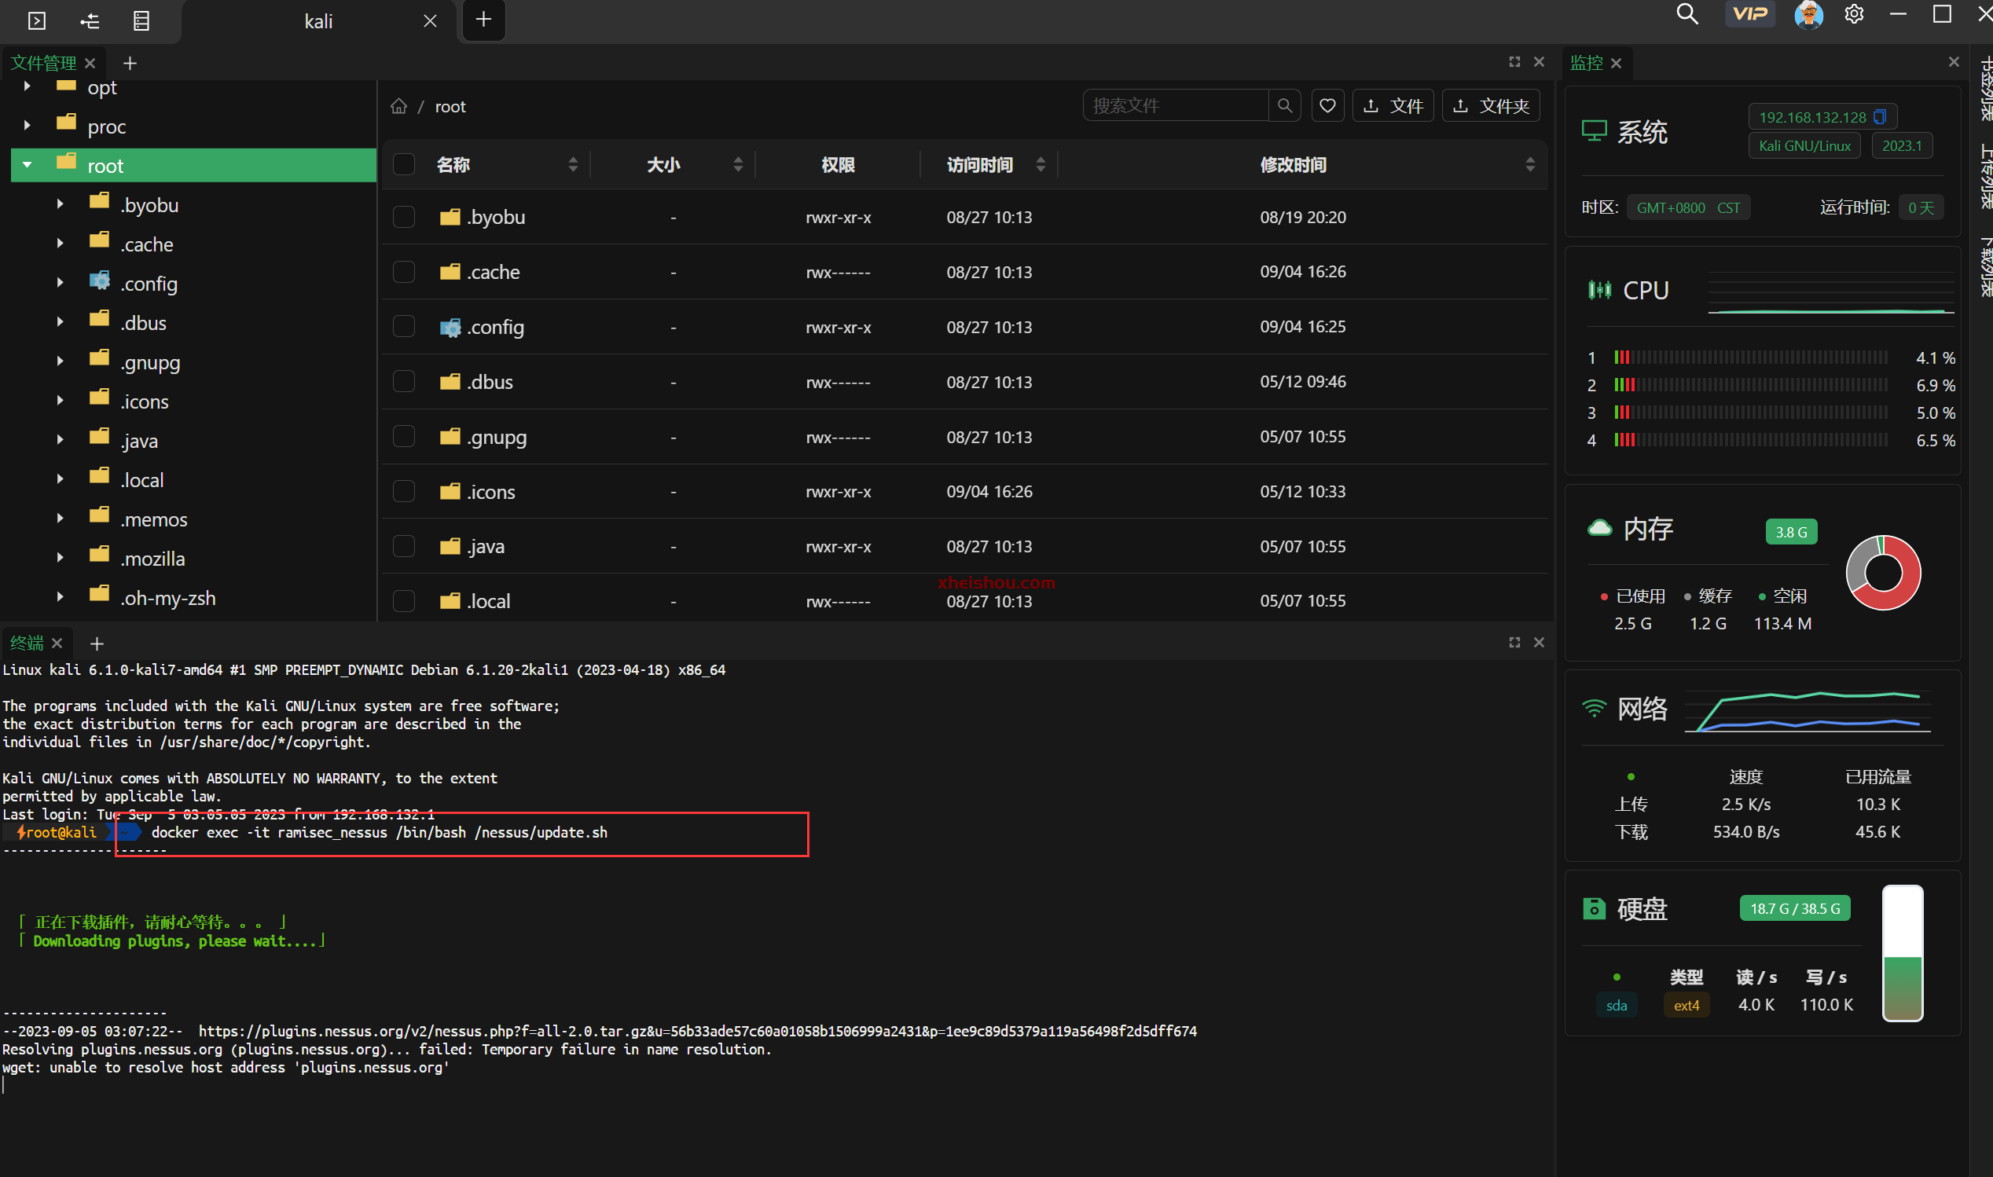Check the .config row checkbox
Screen dimensions: 1993x1177
(x=404, y=327)
